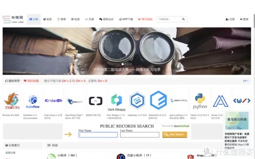Open the Erda Cloud book cover icon
Screen dimensions: 255x159
[54, 100]
